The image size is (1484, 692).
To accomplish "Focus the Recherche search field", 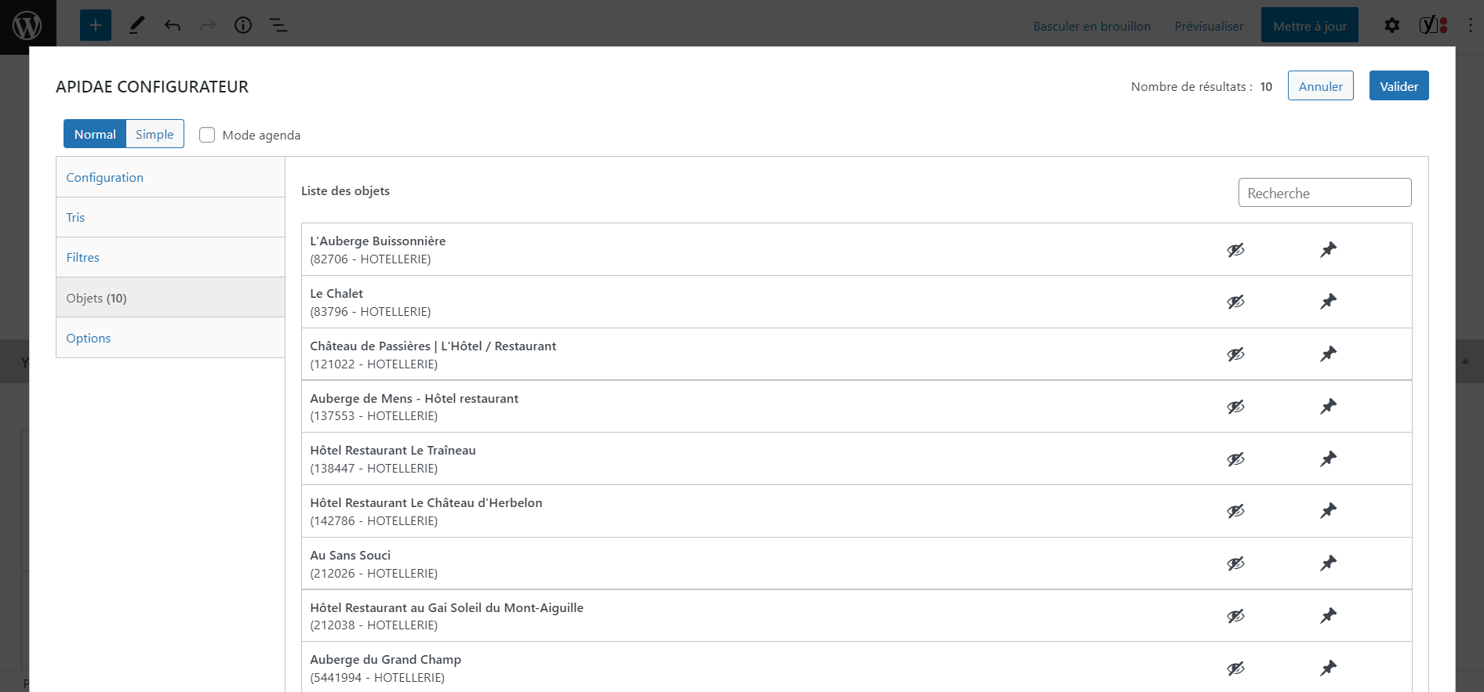I will coord(1325,193).
